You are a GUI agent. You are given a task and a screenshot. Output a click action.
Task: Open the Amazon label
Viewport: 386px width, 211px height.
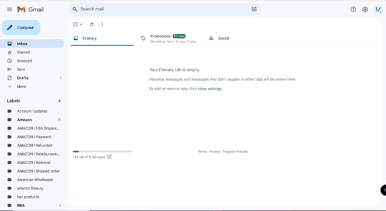tap(32, 120)
